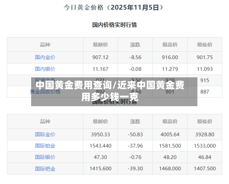
Task: Open the 国际钯金 link
Action: click(45, 168)
